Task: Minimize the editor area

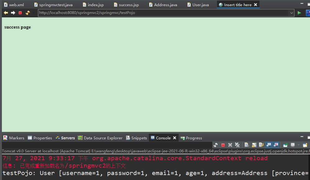Action: pos(302,3)
